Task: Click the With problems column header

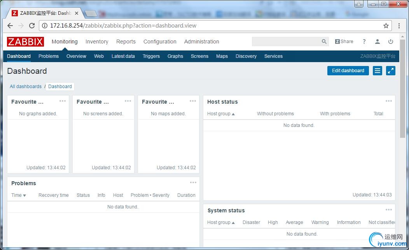Action: click(335, 113)
